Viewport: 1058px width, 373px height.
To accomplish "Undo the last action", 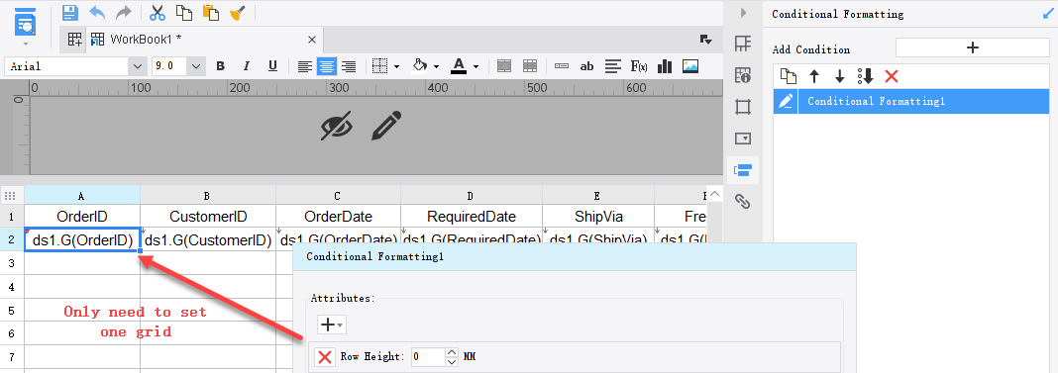I will [97, 12].
